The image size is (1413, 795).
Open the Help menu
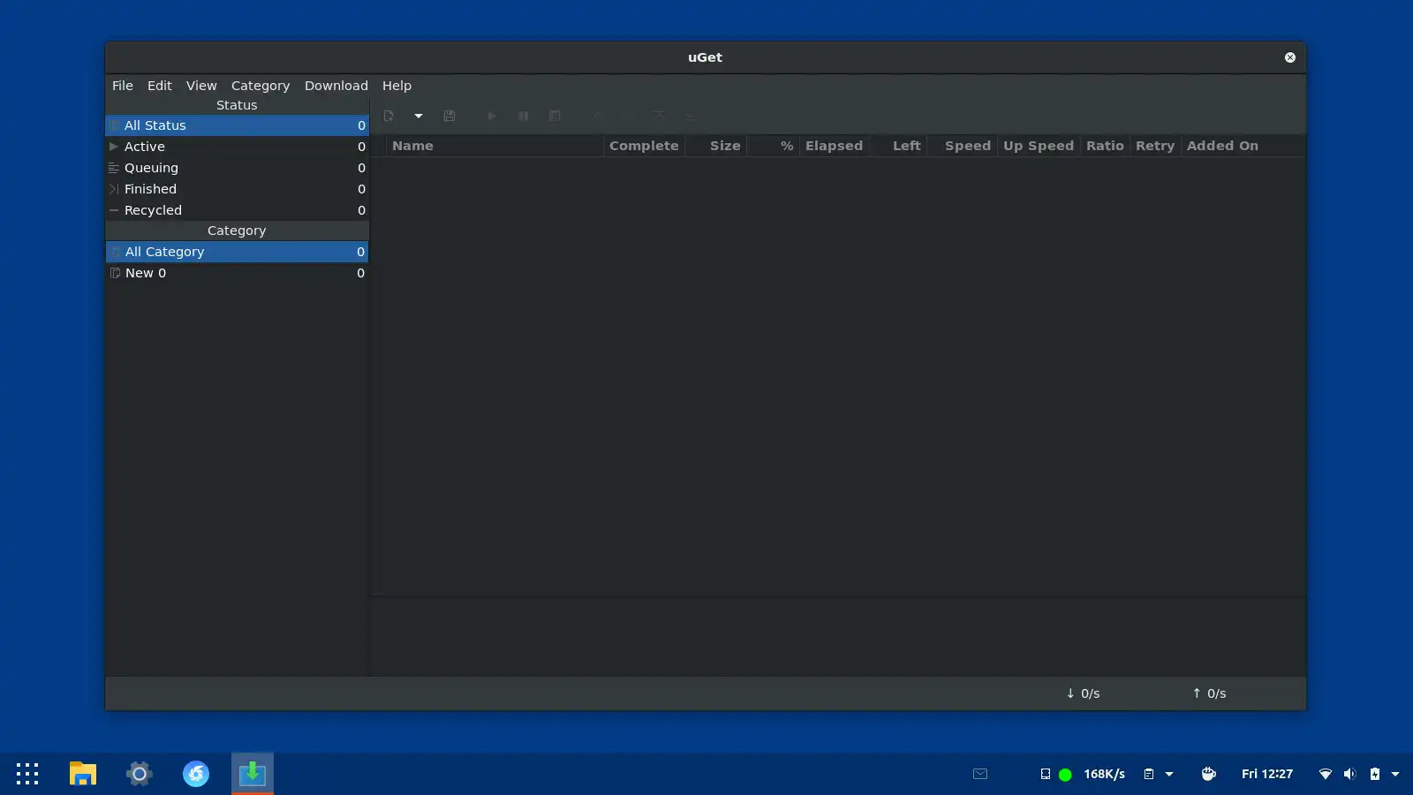tap(397, 86)
